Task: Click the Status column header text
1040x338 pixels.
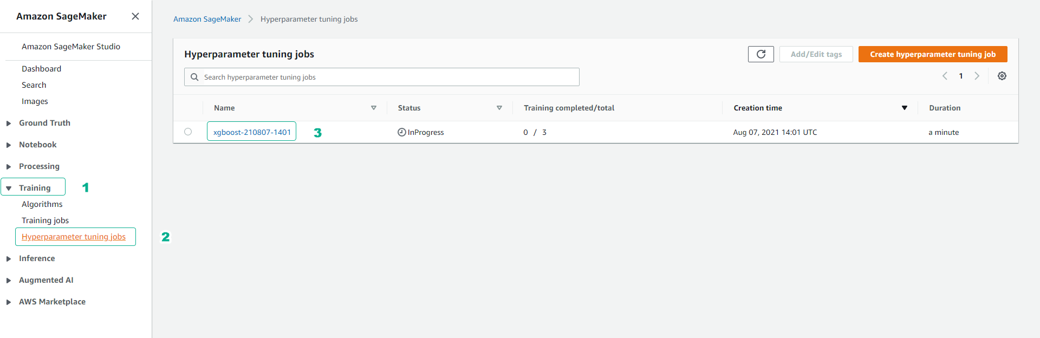Action: [409, 108]
